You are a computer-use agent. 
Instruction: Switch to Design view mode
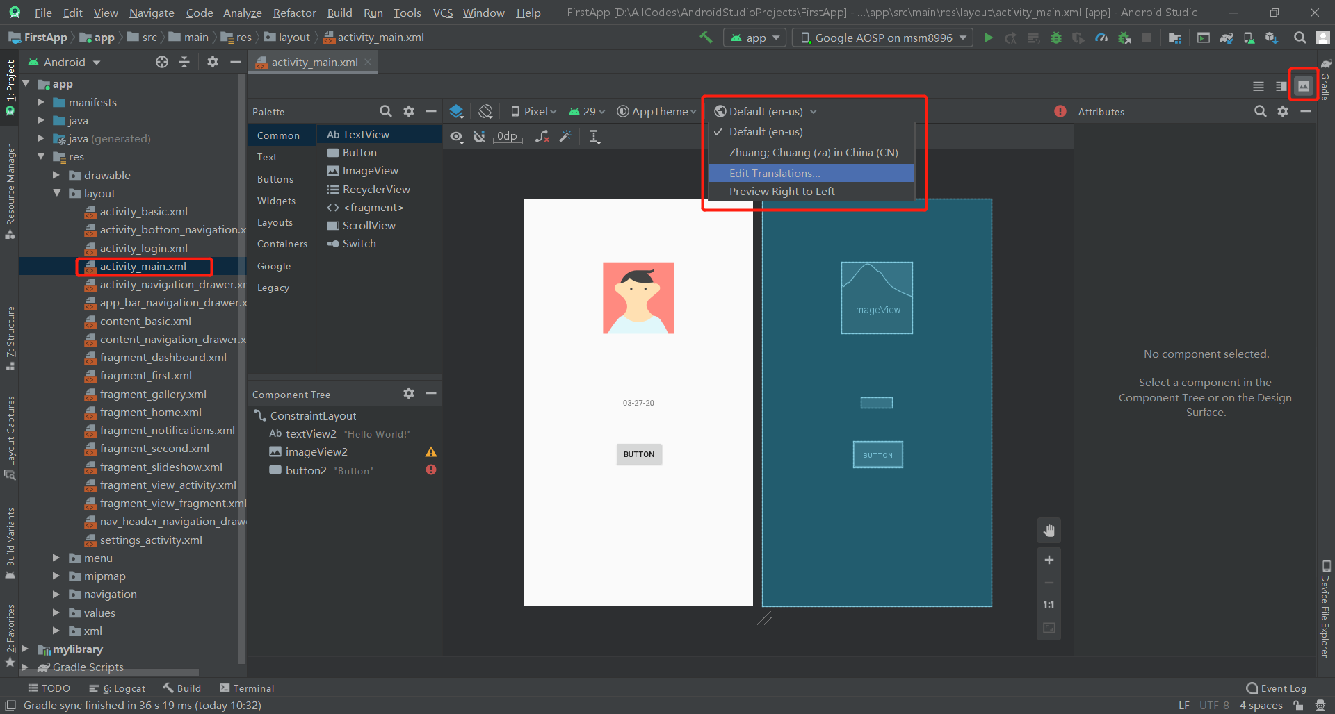click(1304, 86)
